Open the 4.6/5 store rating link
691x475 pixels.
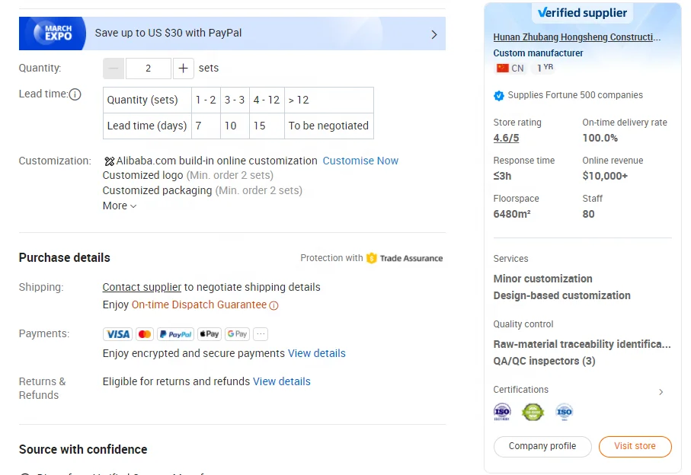pos(506,138)
